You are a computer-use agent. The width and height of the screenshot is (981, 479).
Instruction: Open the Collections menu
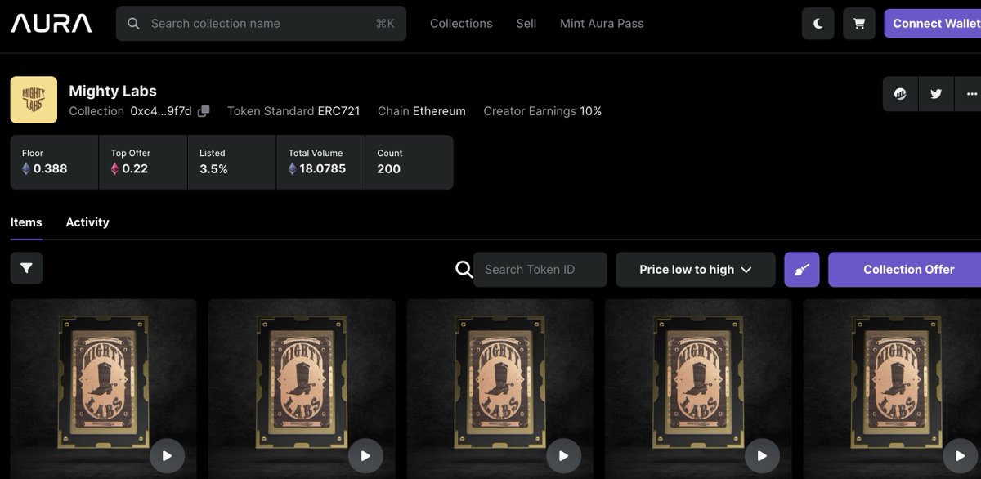[x=461, y=24]
